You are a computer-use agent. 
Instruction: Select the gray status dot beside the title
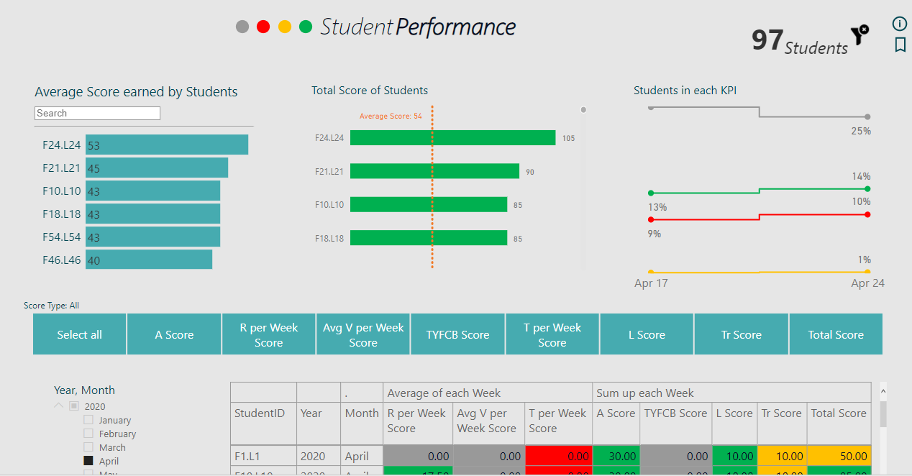242,26
